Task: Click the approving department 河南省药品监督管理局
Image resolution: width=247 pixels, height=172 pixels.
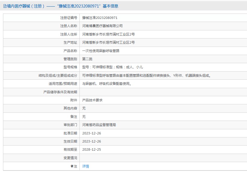Action: [x=99, y=125]
